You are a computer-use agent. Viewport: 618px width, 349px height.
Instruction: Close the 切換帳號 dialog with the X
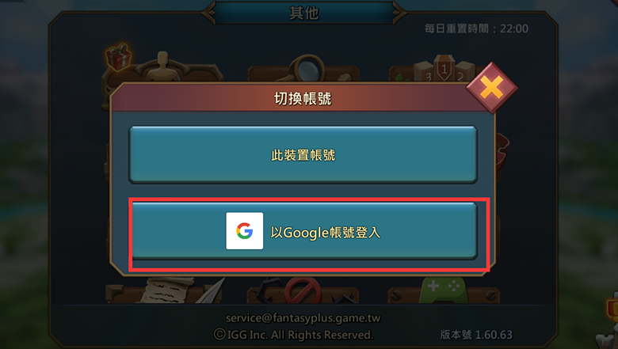pyautogui.click(x=492, y=87)
